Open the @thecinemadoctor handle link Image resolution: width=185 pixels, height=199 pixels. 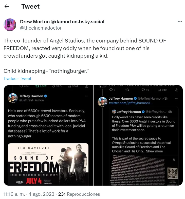41,28
